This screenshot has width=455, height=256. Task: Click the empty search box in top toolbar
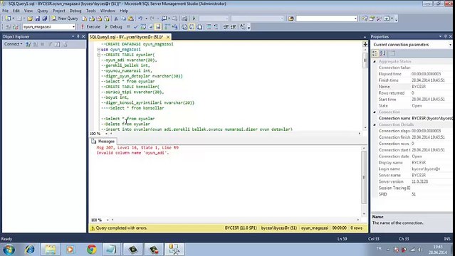tap(326, 18)
